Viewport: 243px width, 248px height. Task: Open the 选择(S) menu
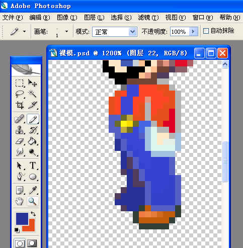pos(121,18)
